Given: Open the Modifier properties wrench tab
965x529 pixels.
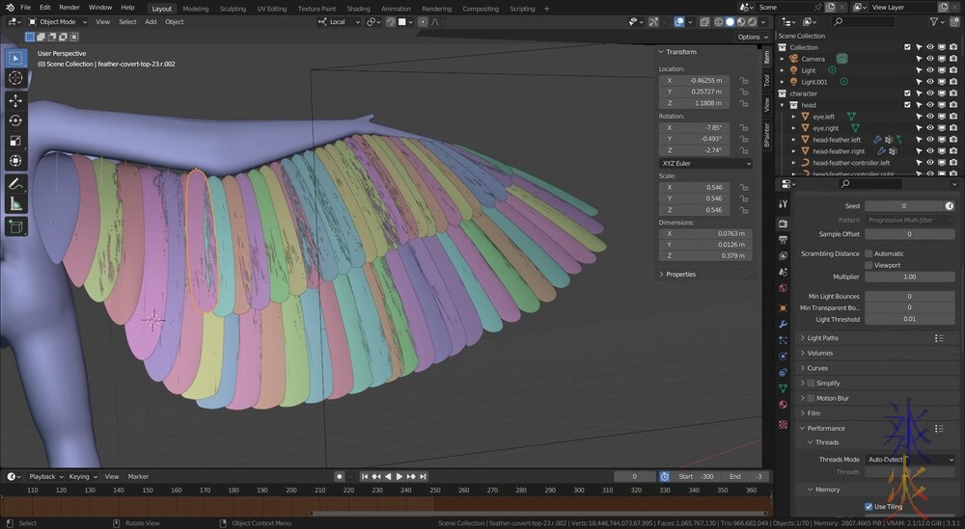Looking at the screenshot, I should click(783, 324).
